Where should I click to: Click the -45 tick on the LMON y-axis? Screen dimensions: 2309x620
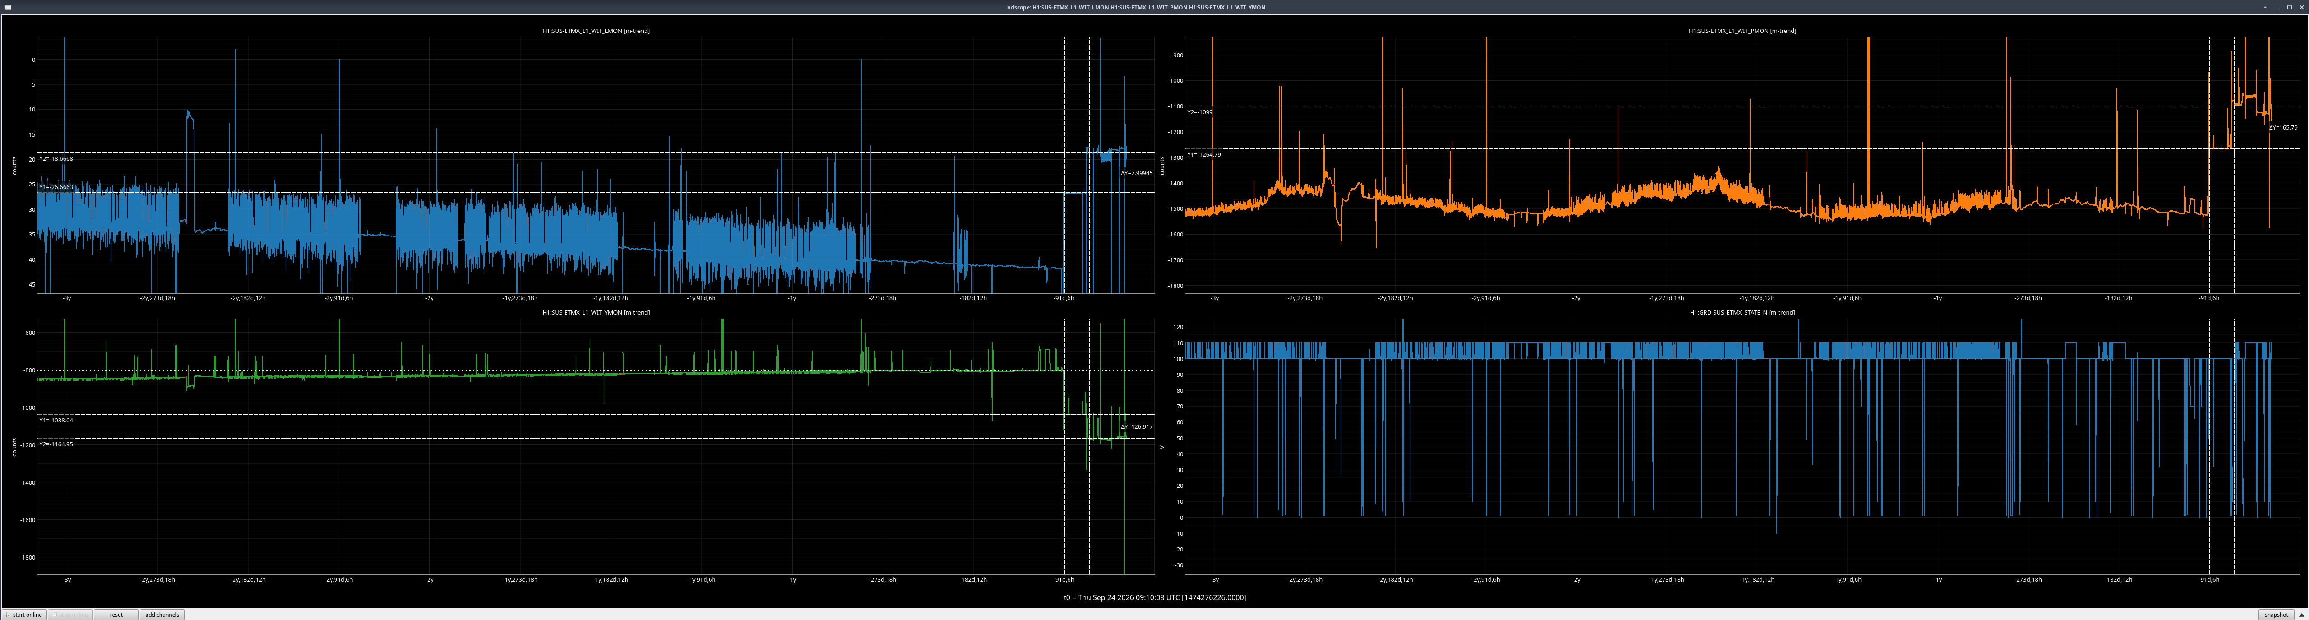click(x=32, y=284)
